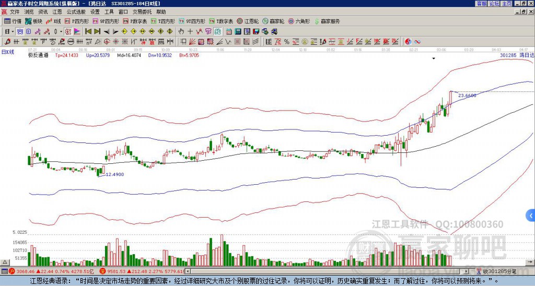Open the 主页 homepage link
Image resolution: width=535 pixels, height=286 pixels.
coord(507,4)
